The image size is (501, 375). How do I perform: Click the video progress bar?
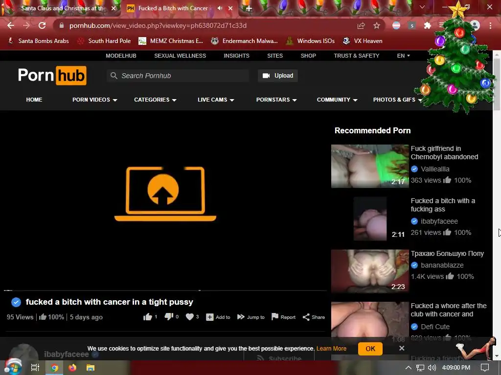coord(165,291)
